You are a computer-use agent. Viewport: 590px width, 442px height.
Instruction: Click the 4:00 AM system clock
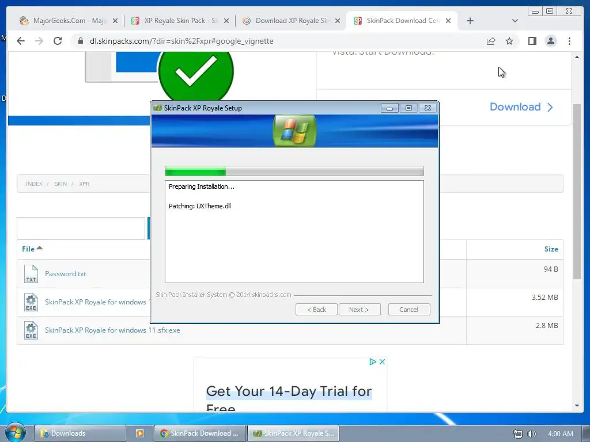(x=561, y=434)
